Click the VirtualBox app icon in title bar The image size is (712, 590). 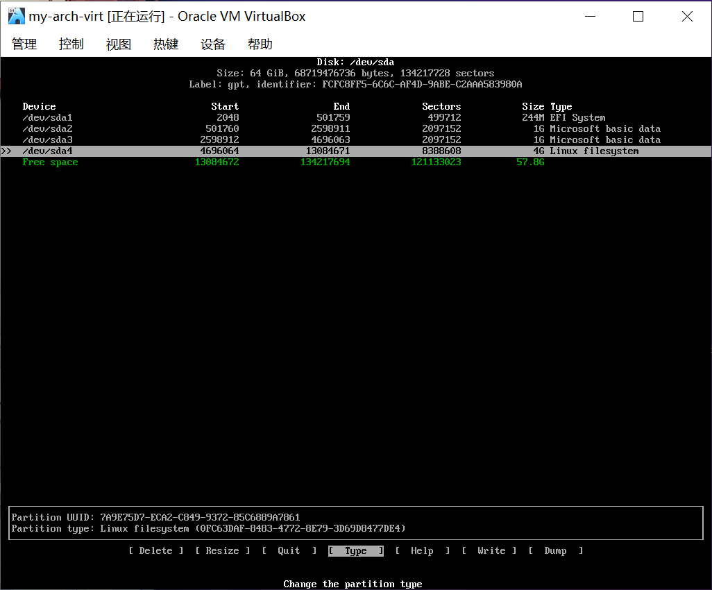pos(16,17)
